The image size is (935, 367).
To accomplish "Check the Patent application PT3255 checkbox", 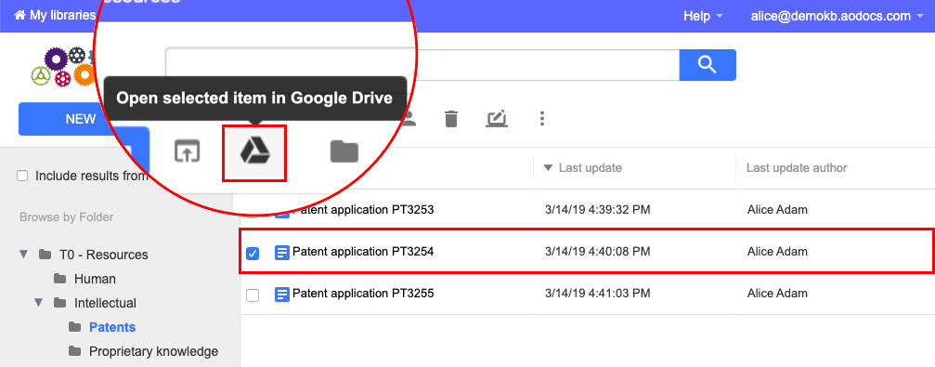I will click(x=253, y=295).
